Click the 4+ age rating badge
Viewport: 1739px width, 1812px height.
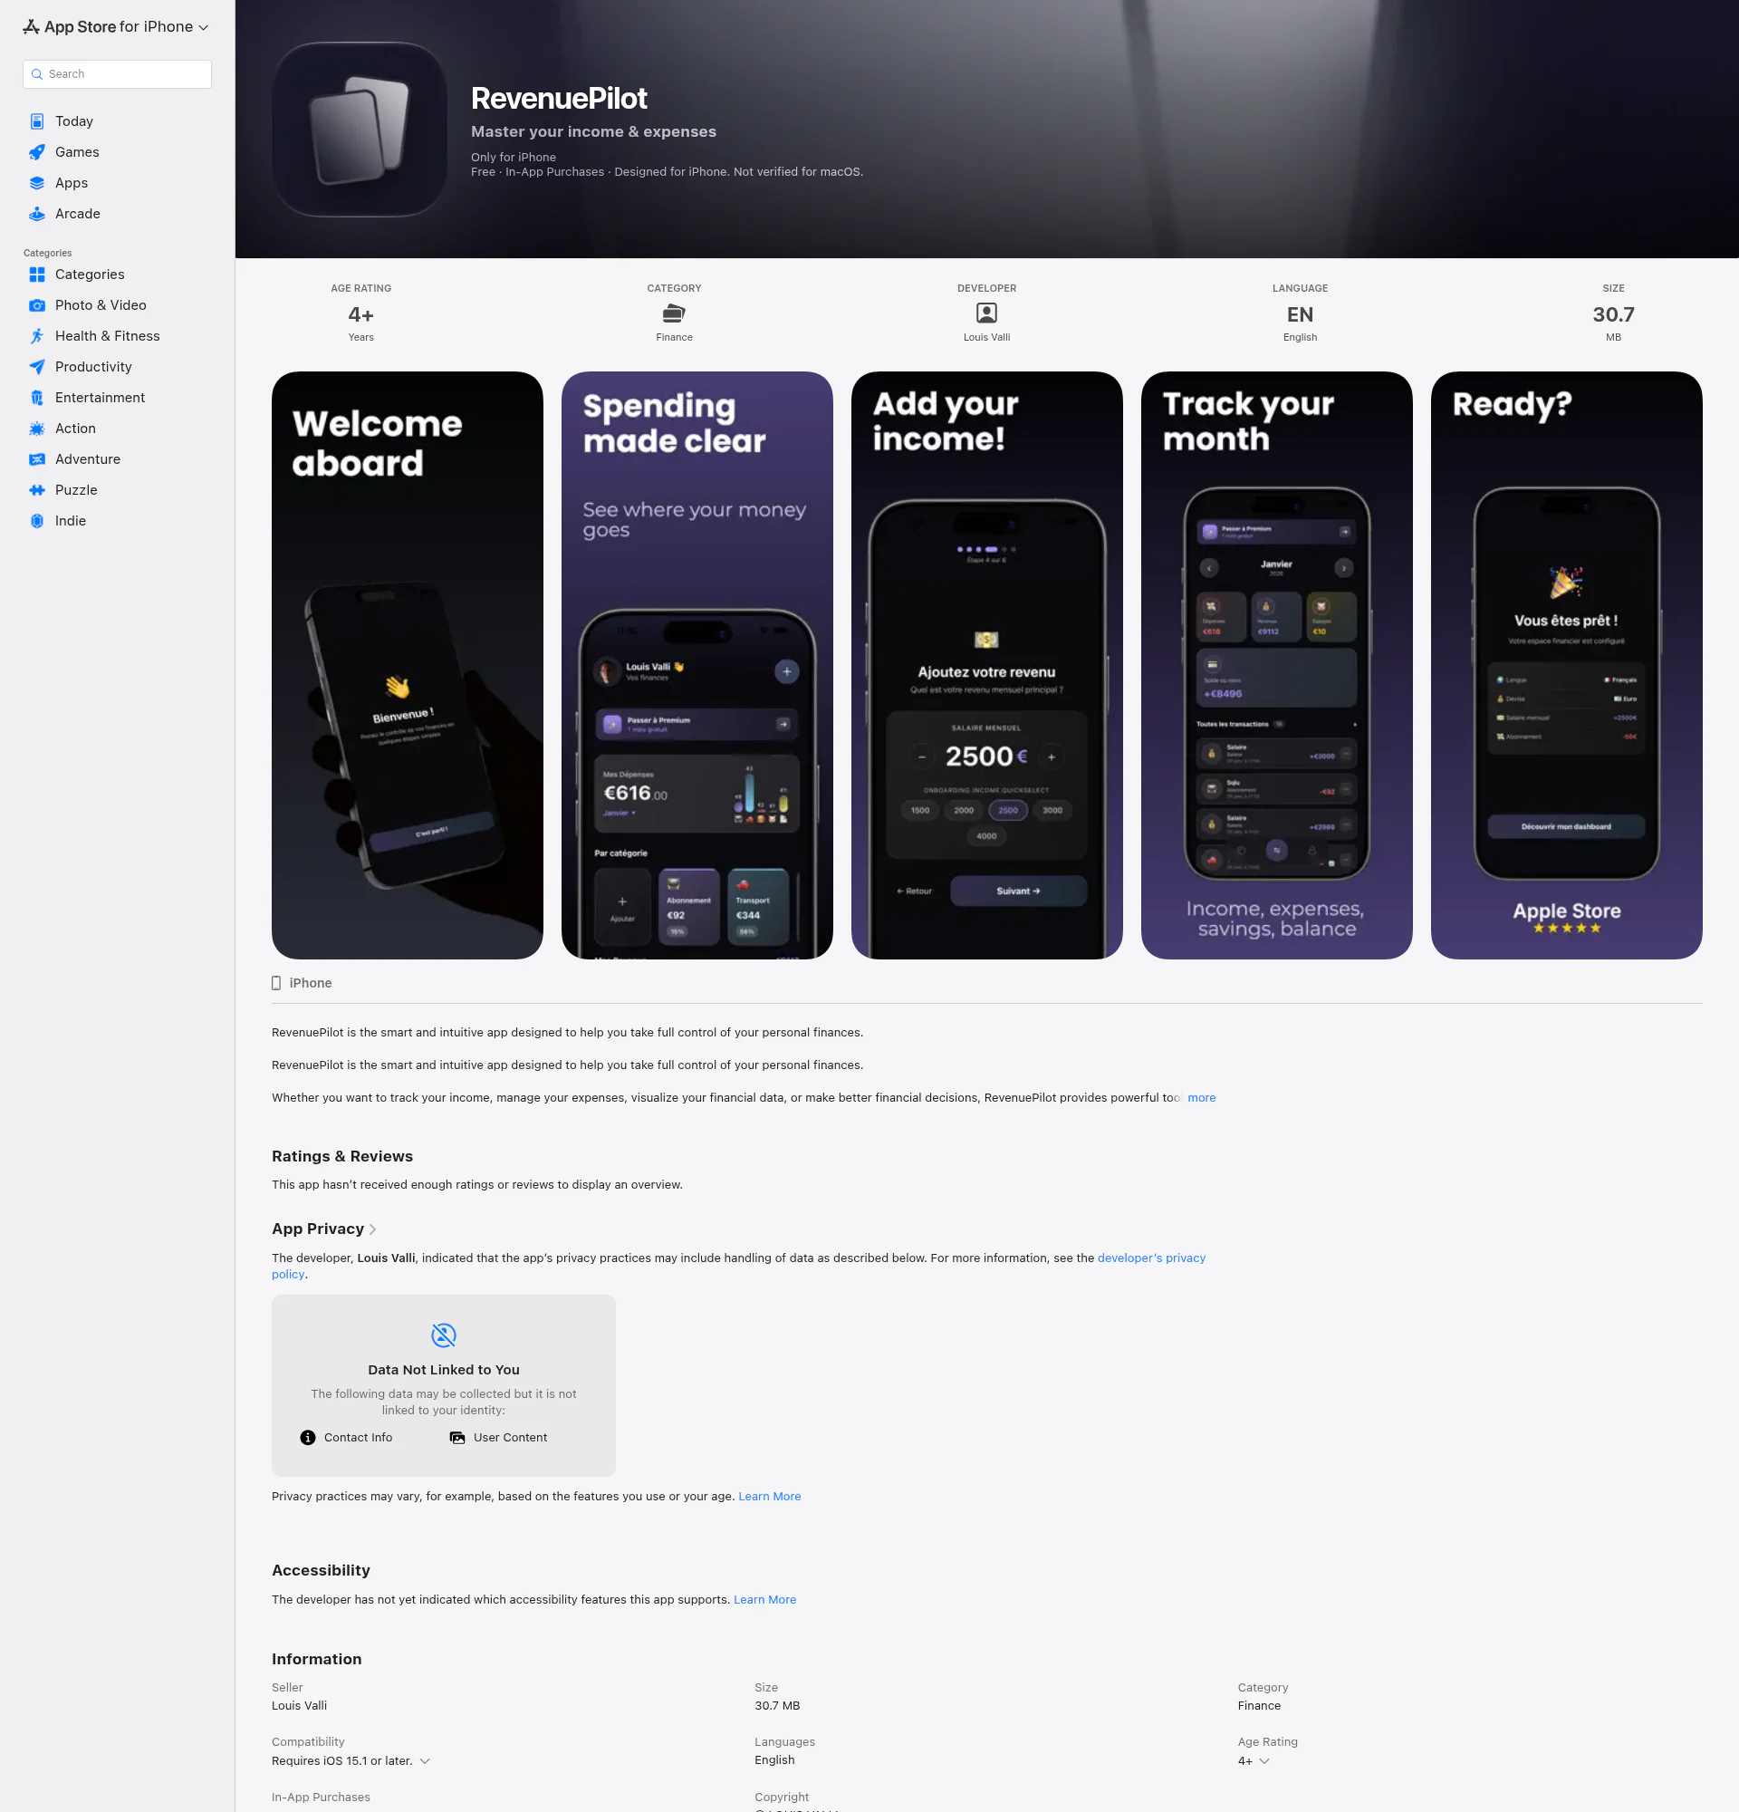tap(360, 314)
